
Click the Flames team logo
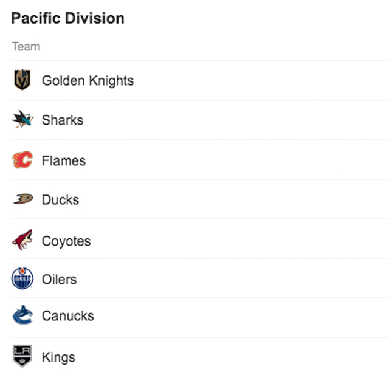click(22, 160)
